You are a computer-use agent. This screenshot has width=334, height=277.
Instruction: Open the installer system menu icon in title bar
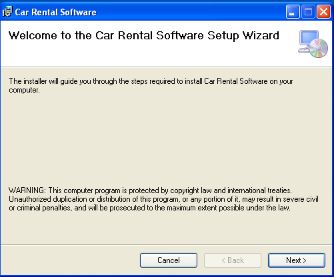tap(7, 11)
